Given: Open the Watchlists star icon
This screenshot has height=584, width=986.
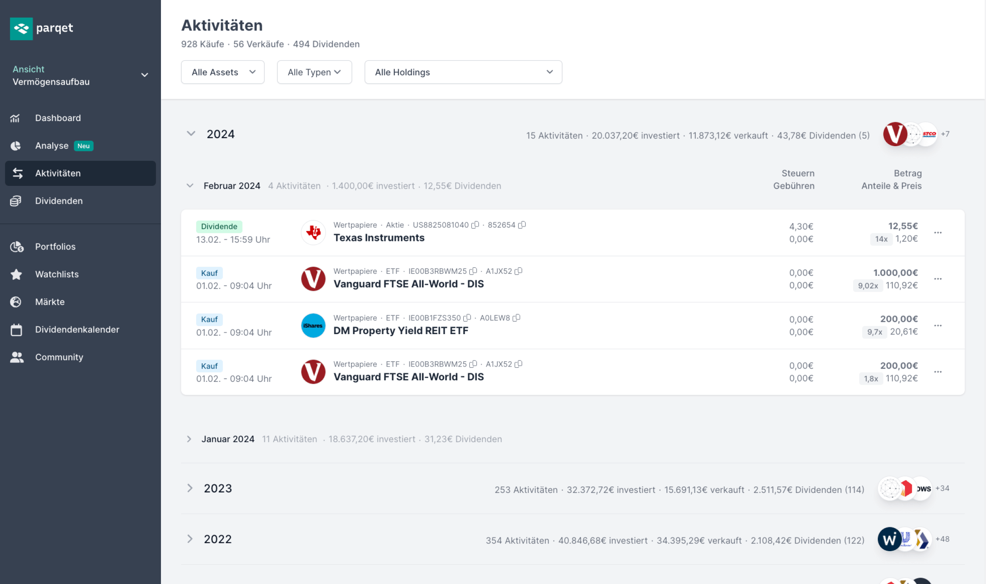Looking at the screenshot, I should (16, 274).
